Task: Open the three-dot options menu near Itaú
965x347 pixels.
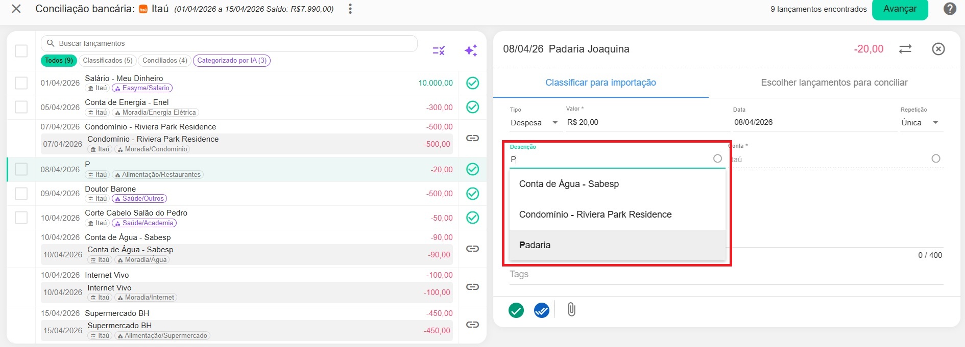Action: pyautogui.click(x=350, y=9)
